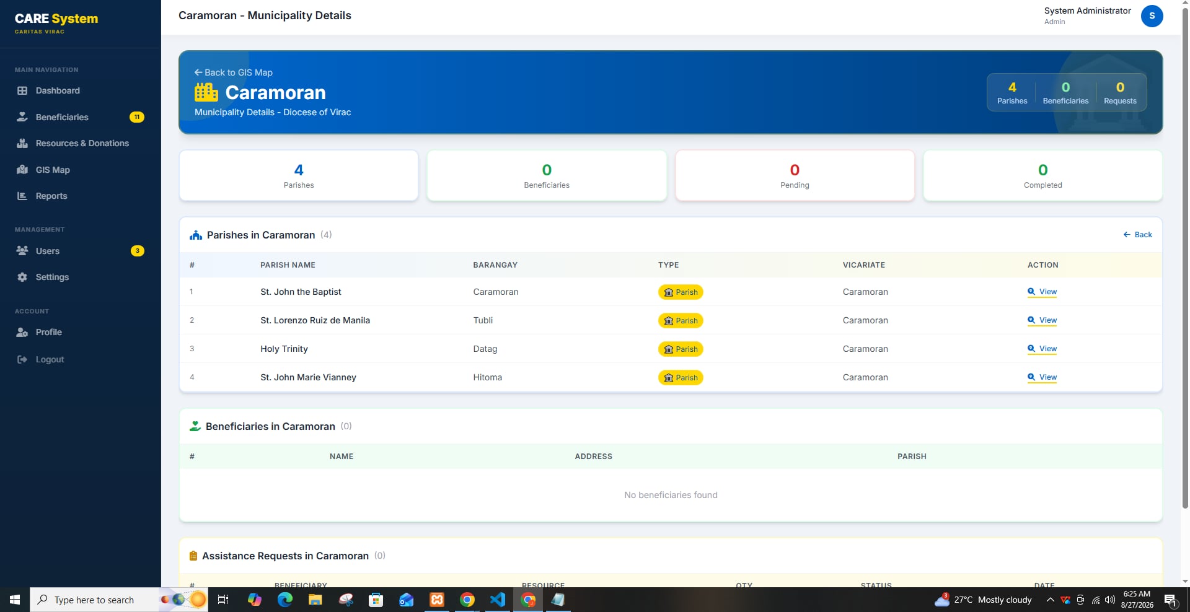Go to Beneficiaries in the sidebar
Screen dimensions: 1190x612
point(62,117)
